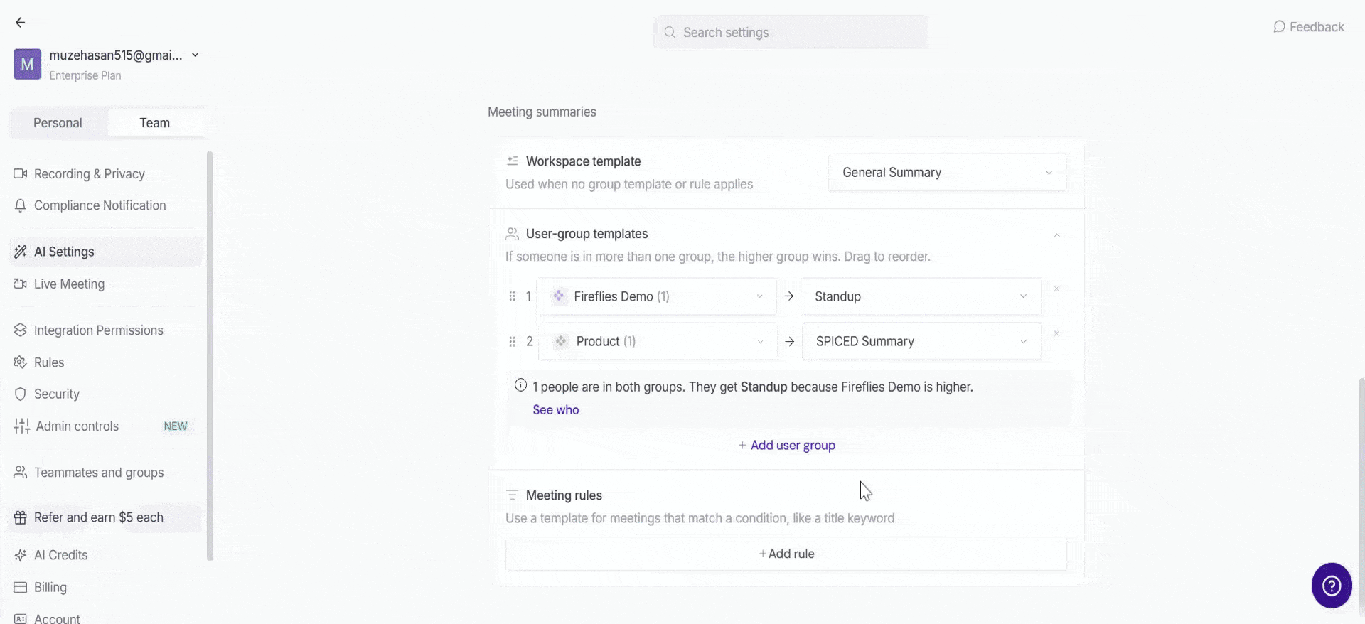Click drag handle of row 1
Screen dimensions: 1365x624
point(512,296)
